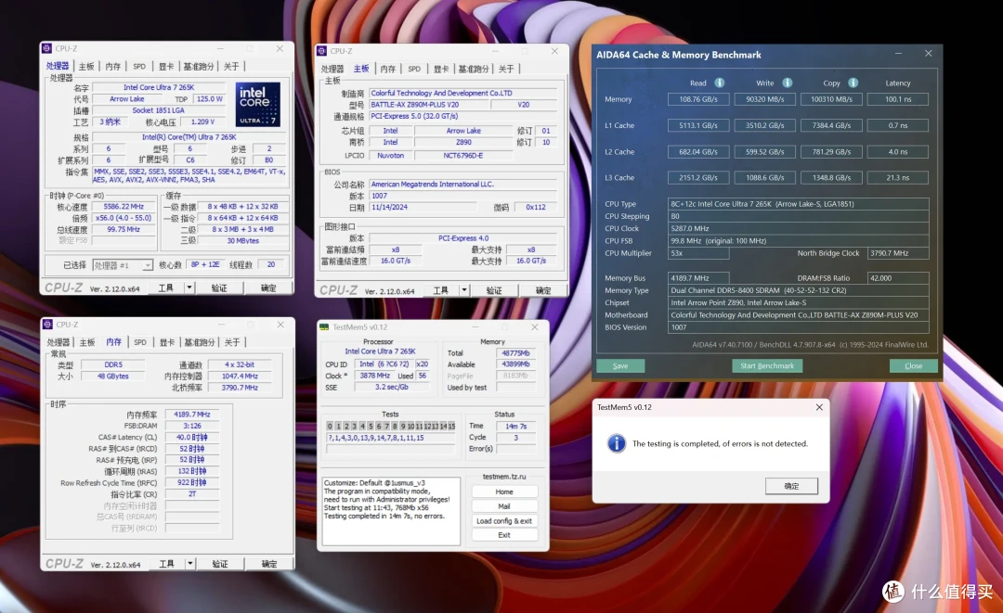Image resolution: width=1003 pixels, height=613 pixels.
Task: Select the 基准跑分 tab in the mainboard CPU-Z window
Action: click(x=474, y=69)
